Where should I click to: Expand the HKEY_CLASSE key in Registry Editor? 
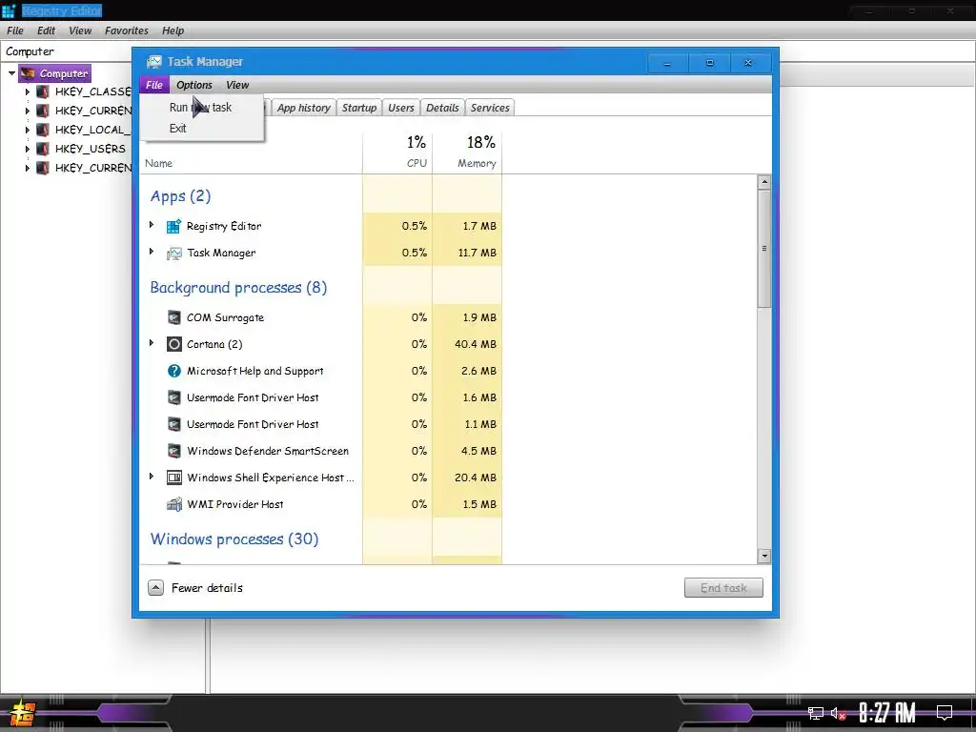[x=28, y=91]
